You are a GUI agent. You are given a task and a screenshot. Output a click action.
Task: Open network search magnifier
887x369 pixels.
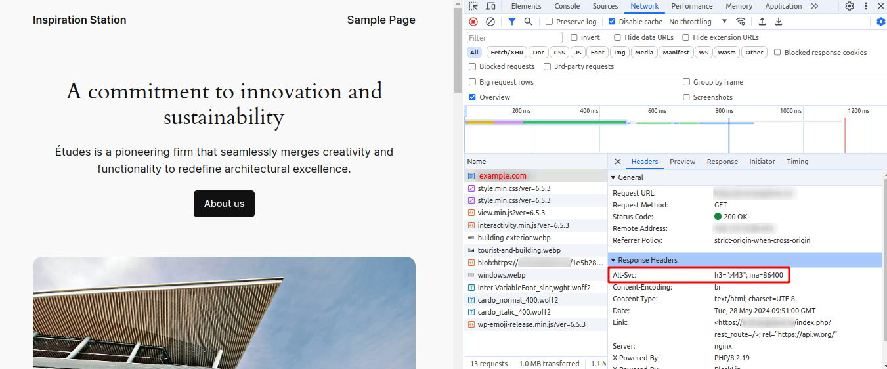(529, 22)
